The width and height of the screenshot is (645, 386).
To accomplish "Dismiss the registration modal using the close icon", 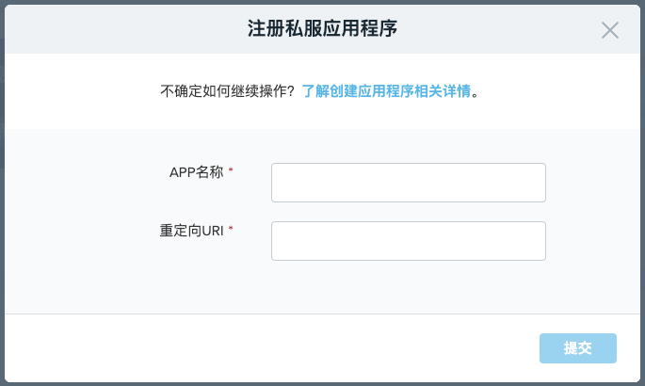I will point(610,30).
